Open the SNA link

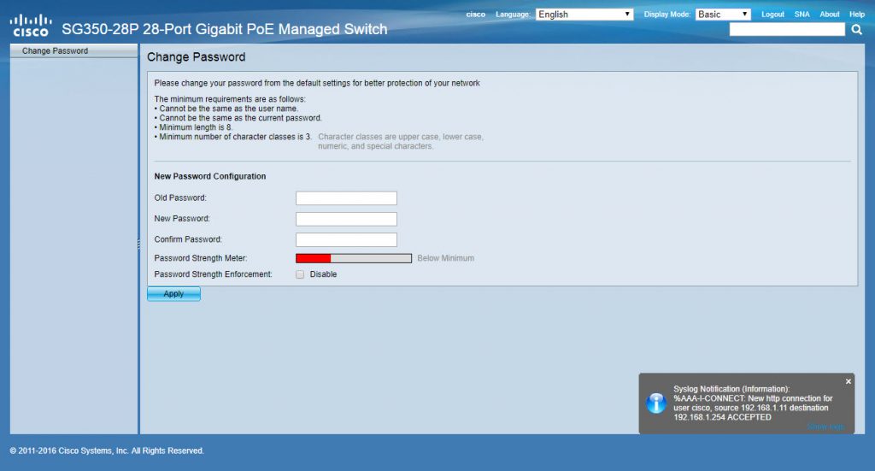[802, 15]
